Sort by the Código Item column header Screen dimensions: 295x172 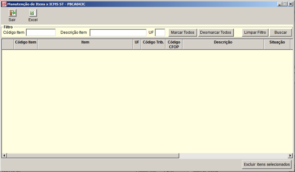(26, 45)
